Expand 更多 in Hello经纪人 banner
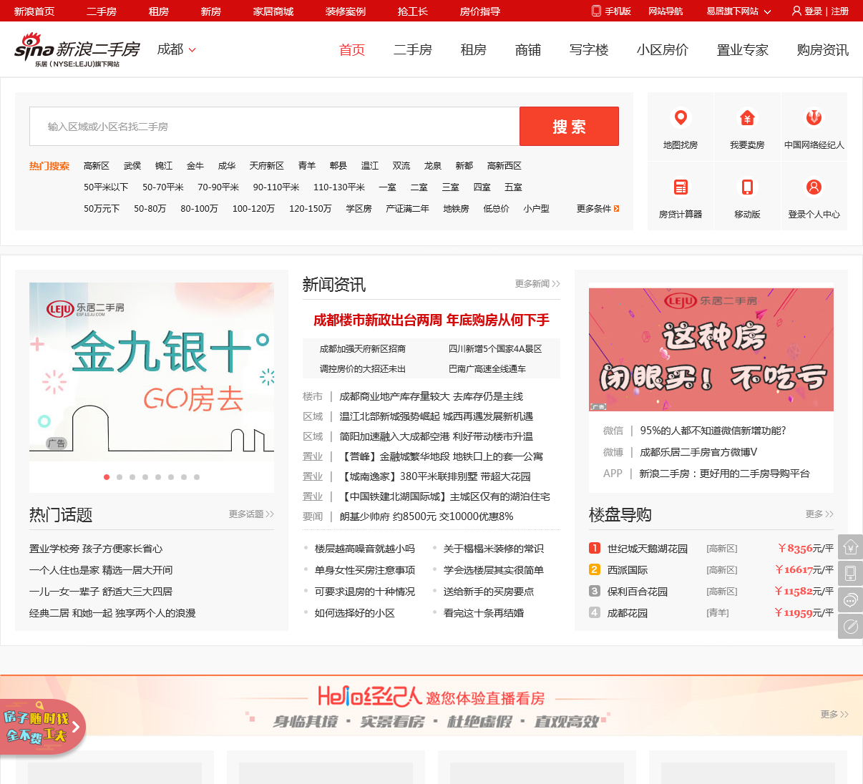This screenshot has height=784, width=863. pos(834,714)
